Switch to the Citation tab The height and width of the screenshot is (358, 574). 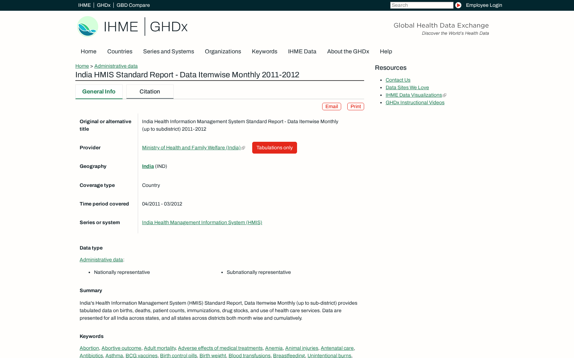point(150,92)
